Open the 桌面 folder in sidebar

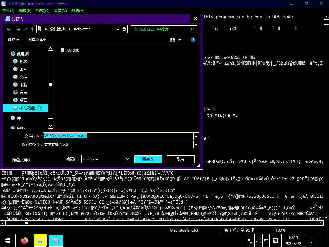pyautogui.click(x=20, y=100)
